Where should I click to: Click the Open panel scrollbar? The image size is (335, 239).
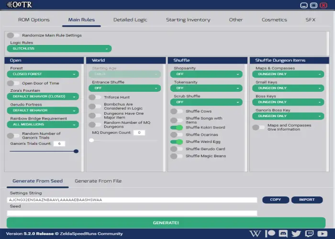pos(82,118)
